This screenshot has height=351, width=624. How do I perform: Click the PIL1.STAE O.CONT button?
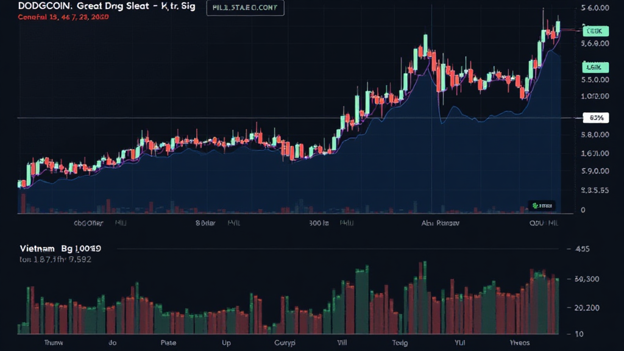coord(245,9)
